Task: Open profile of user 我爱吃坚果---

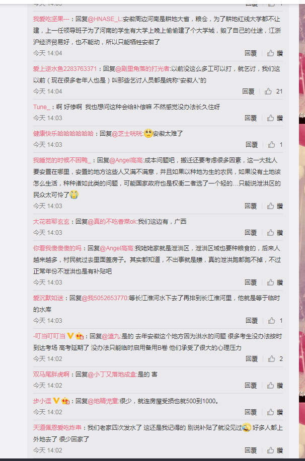Action: click(x=51, y=19)
